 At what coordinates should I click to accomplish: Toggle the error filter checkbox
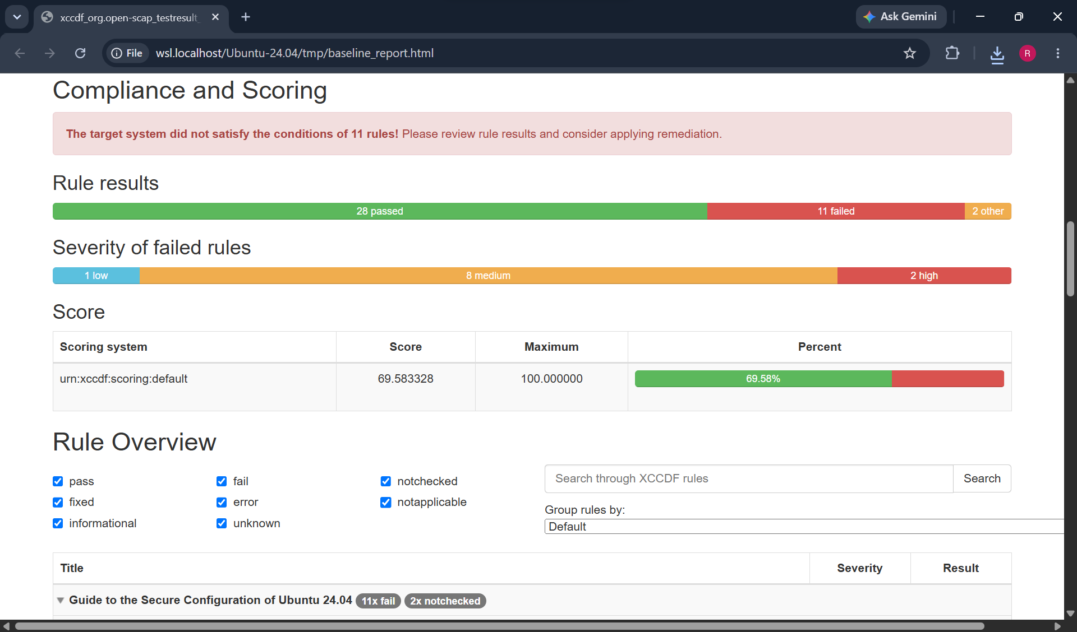pyautogui.click(x=222, y=502)
